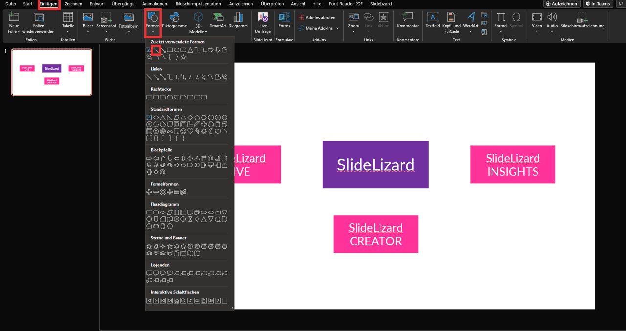Open the Übergänge ribbon tab
Screen dimensions: 626x331
coord(123,4)
